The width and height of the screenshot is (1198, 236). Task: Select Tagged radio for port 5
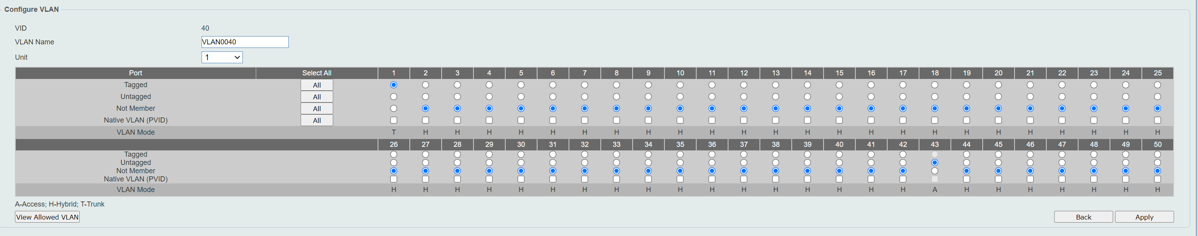[521, 85]
